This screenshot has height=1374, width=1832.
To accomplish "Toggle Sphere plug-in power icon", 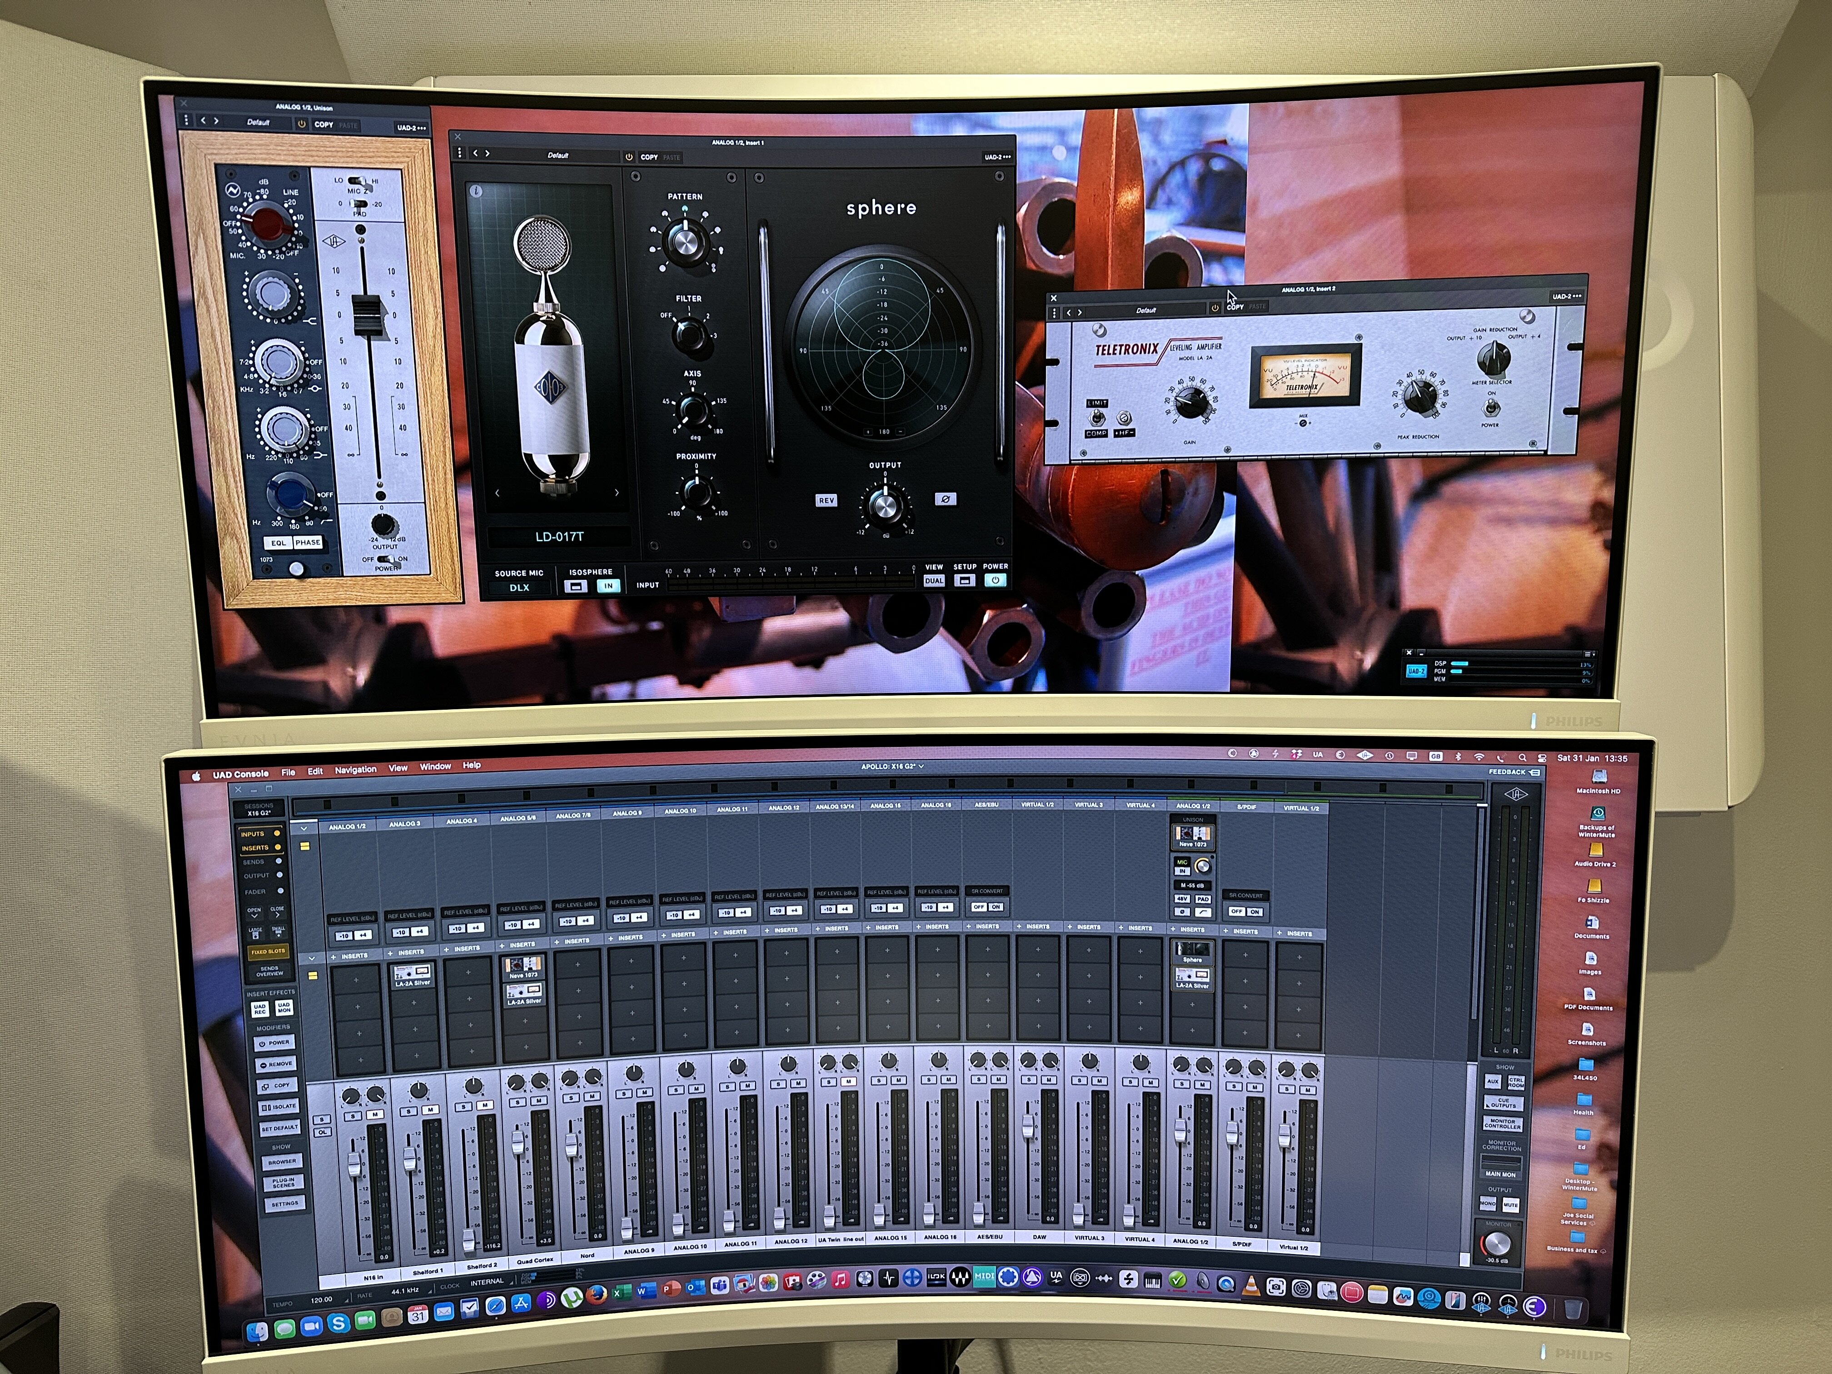I will (x=996, y=581).
